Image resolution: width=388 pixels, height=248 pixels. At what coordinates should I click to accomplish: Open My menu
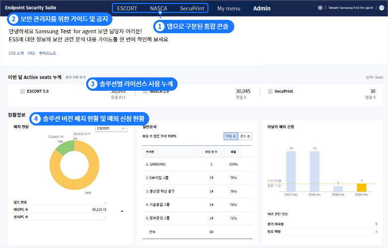[x=229, y=8]
